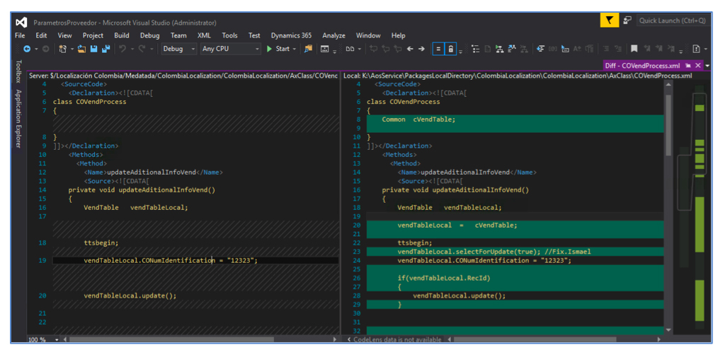This screenshot has width=723, height=357.
Task: Click the pin icon on Diff tab
Action: click(x=688, y=65)
